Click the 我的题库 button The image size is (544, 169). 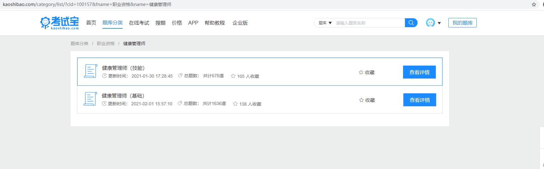(463, 23)
